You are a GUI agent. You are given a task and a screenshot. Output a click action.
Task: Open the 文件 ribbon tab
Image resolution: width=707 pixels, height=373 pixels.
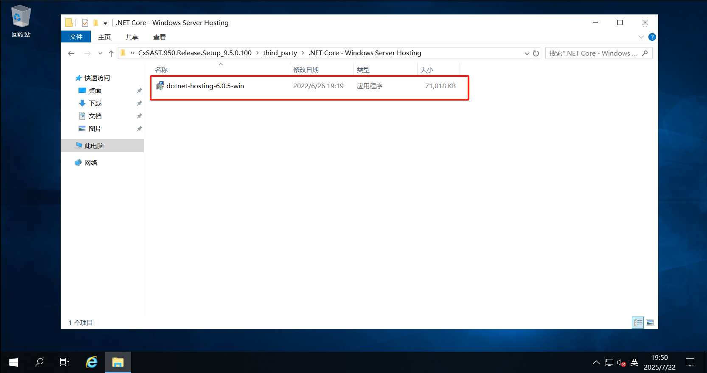(76, 37)
